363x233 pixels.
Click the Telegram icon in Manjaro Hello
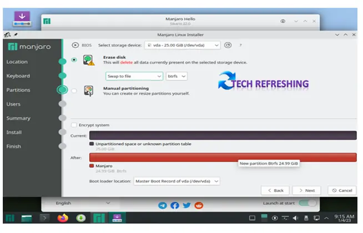tap(162, 205)
